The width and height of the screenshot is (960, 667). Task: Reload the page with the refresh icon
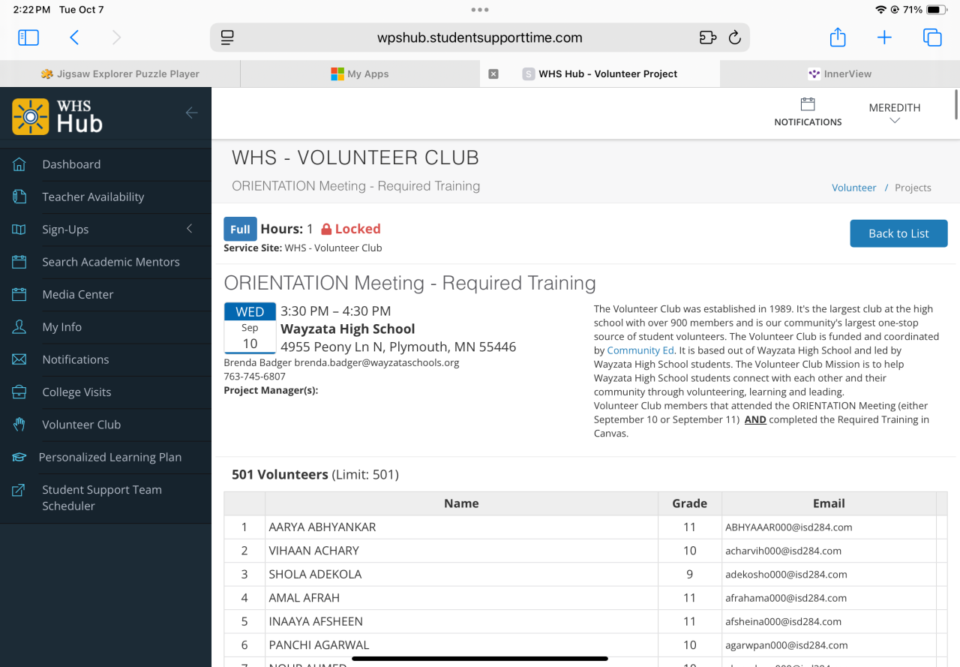click(735, 38)
